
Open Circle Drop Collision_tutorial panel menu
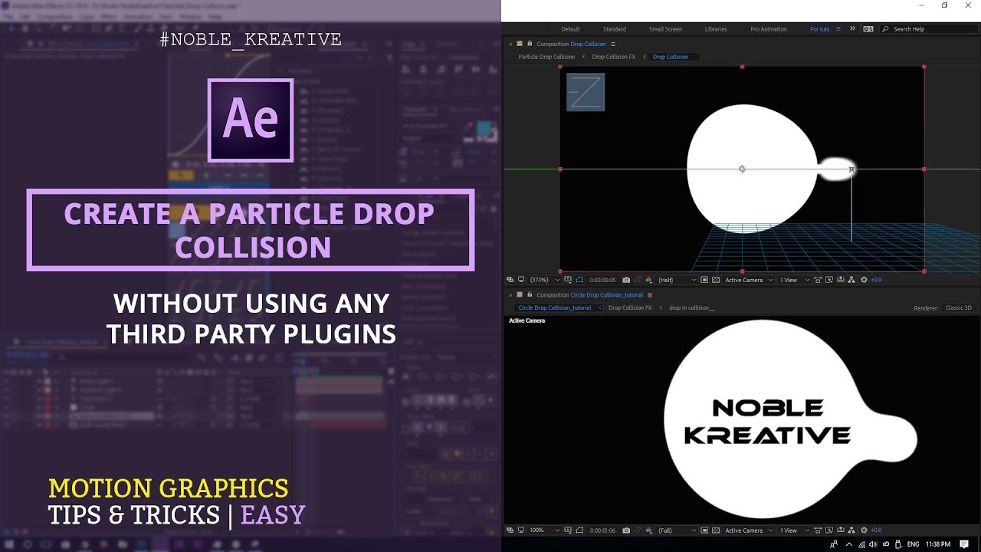650,294
